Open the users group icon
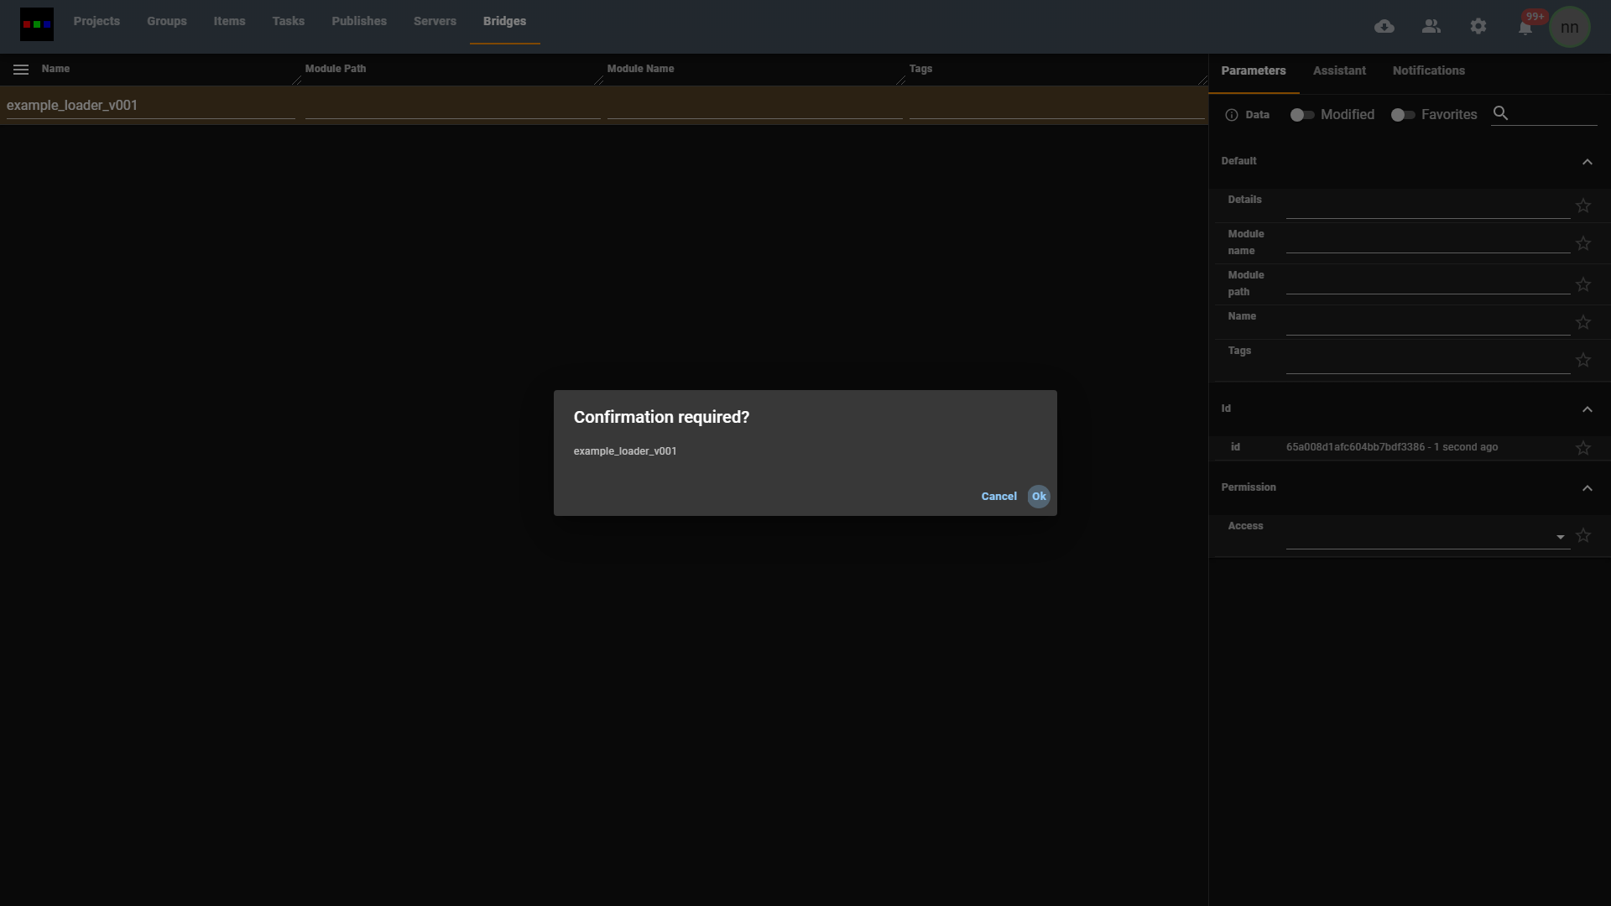This screenshot has height=906, width=1611. click(1431, 27)
